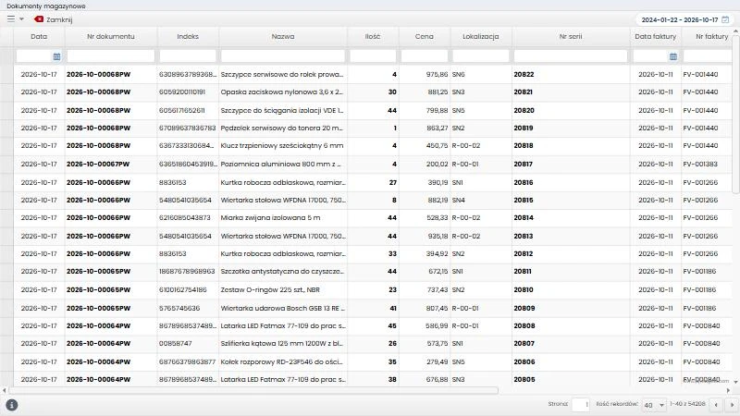Click serial number 20820 cell
The image size is (740, 416).
tap(571, 110)
